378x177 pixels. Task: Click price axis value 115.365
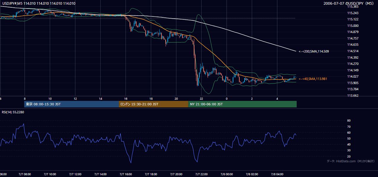click(x=353, y=6)
